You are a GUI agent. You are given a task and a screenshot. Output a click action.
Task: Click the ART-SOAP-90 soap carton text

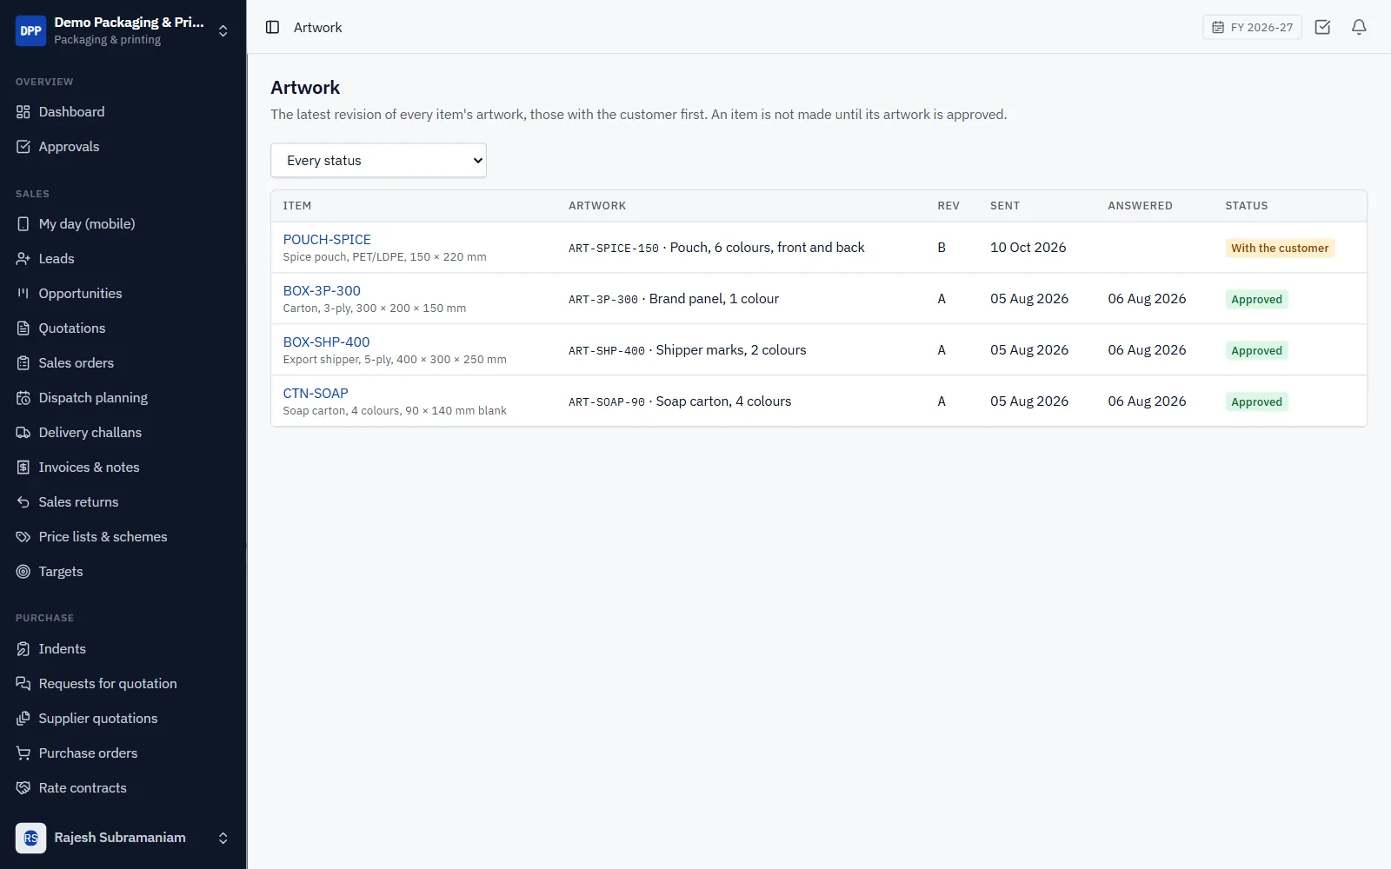tap(680, 401)
